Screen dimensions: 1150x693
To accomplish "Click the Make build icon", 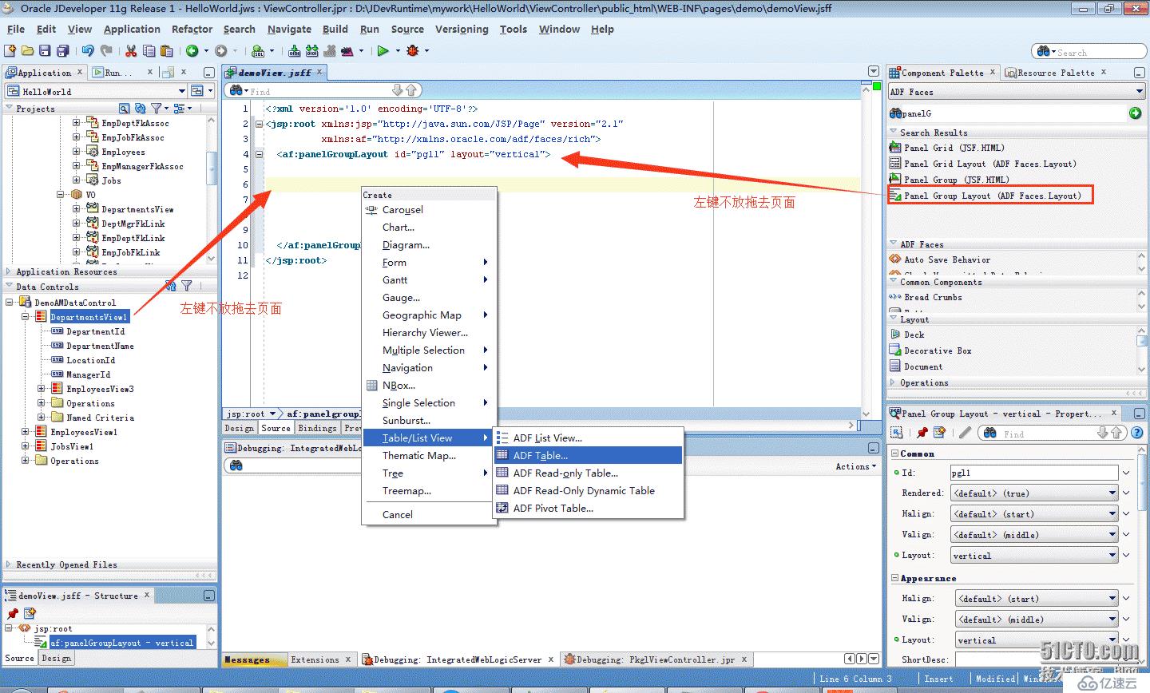I will [295, 50].
